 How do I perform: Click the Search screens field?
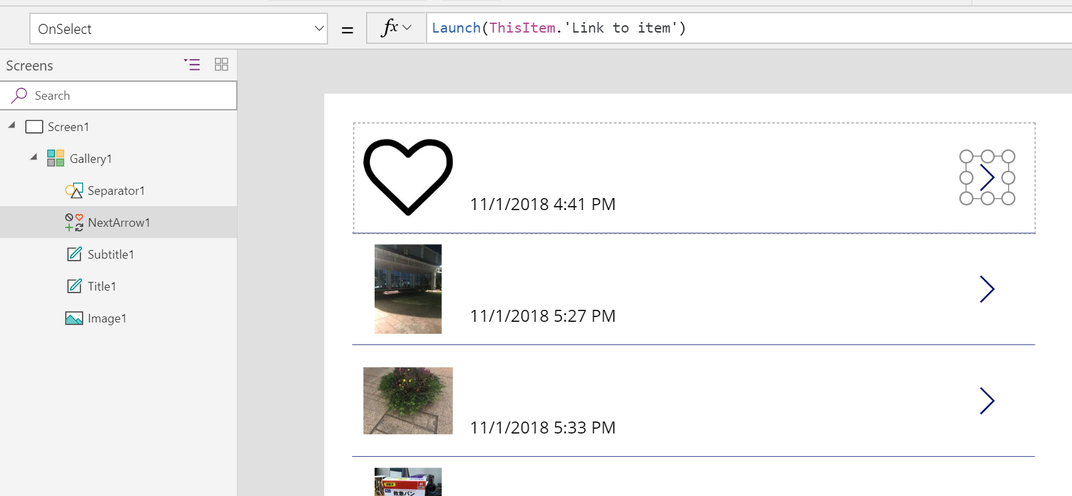pos(118,96)
